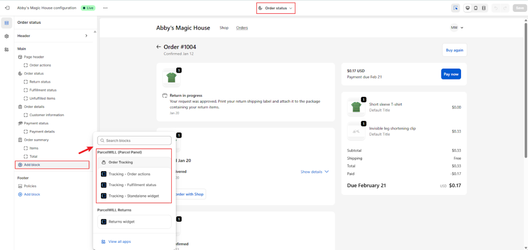Switch to fullscreen preview icon
Screen dimensions: 528x250
tap(484, 8)
